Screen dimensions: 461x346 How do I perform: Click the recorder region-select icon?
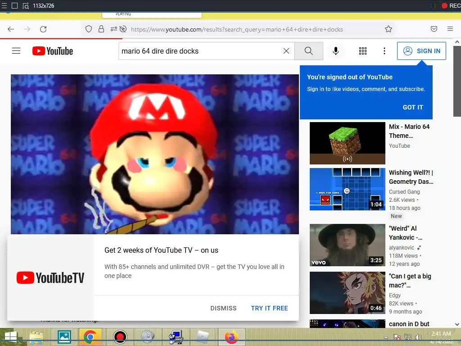point(26,5)
